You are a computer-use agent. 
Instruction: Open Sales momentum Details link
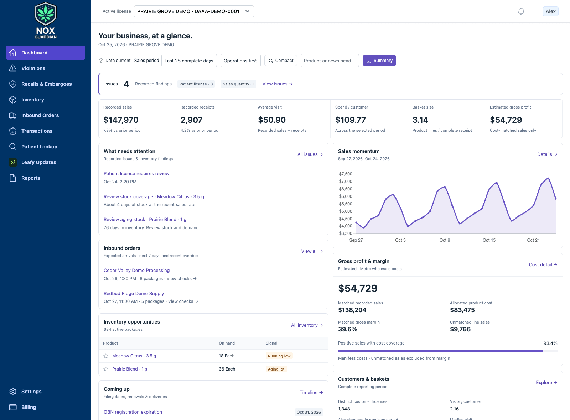point(547,154)
